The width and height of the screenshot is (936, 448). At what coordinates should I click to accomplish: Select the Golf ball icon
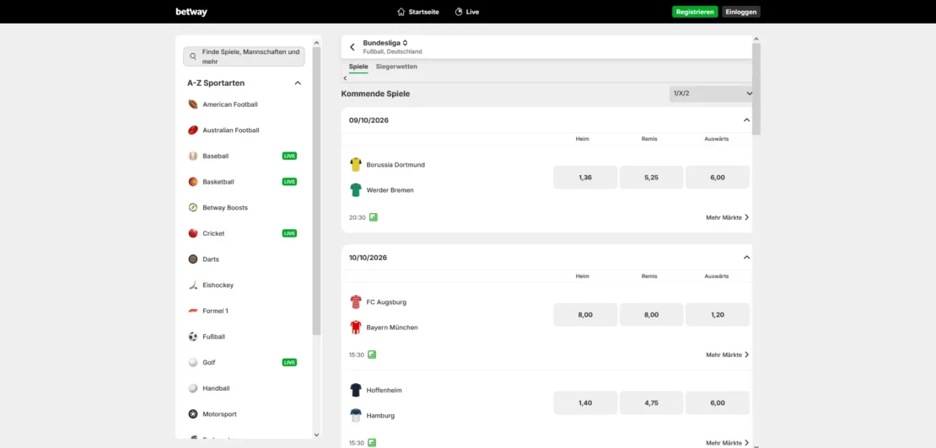(193, 362)
